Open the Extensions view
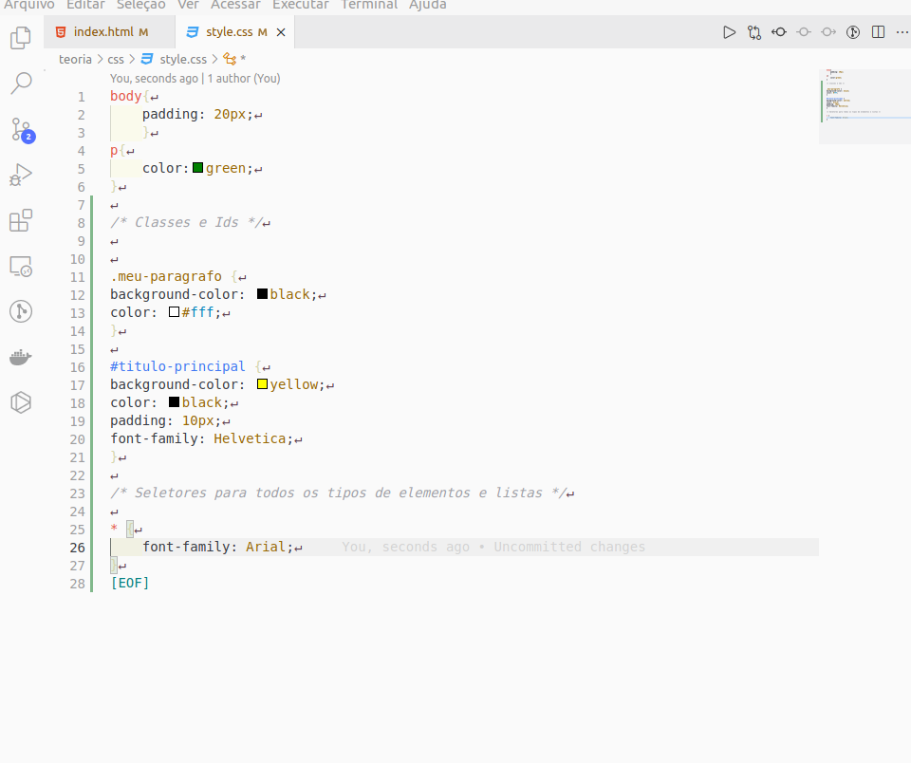The height and width of the screenshot is (763, 911). click(x=21, y=220)
